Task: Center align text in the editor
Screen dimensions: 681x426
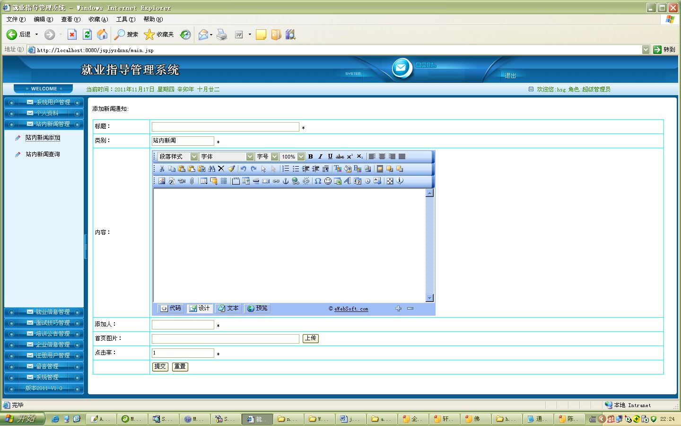Action: click(x=382, y=157)
